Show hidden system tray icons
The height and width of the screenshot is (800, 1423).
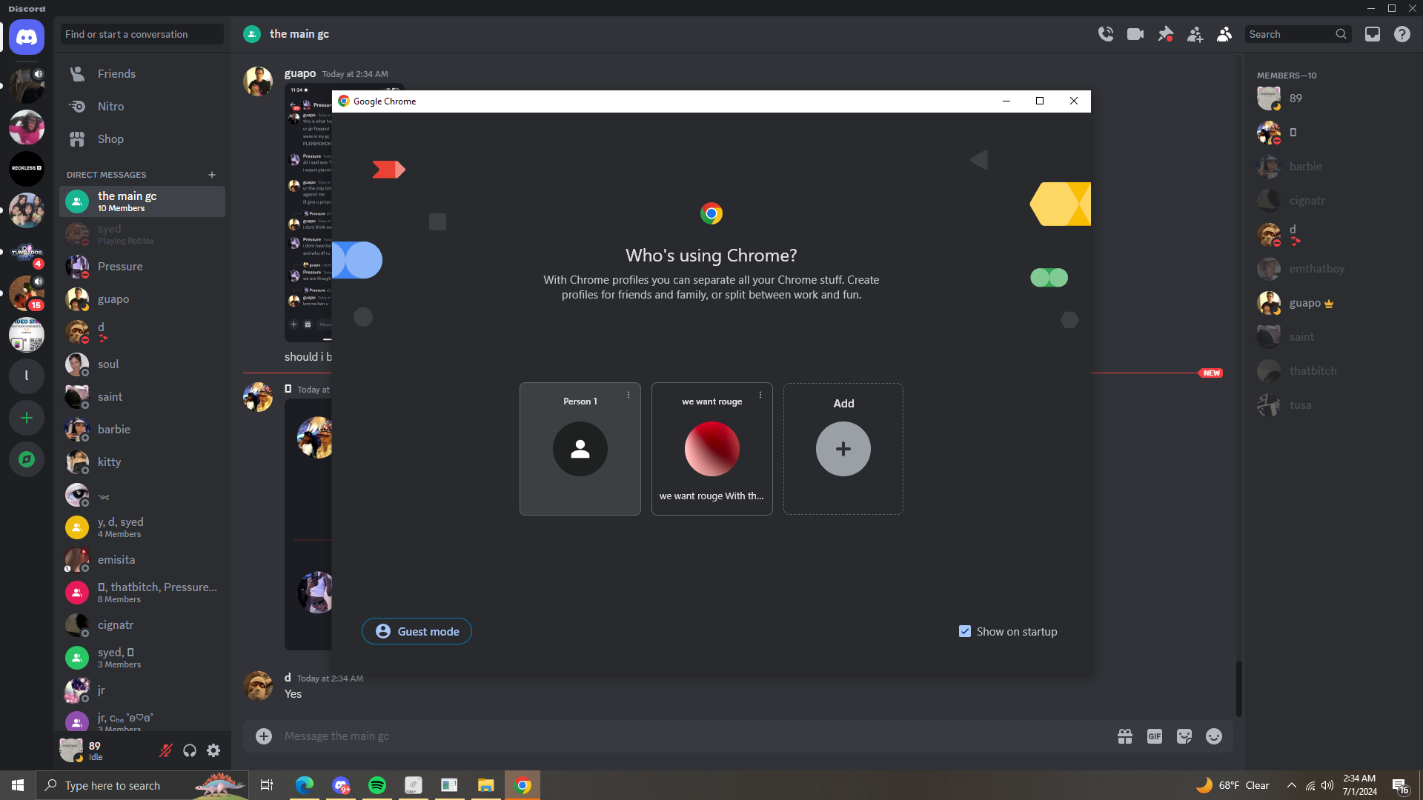pyautogui.click(x=1292, y=785)
